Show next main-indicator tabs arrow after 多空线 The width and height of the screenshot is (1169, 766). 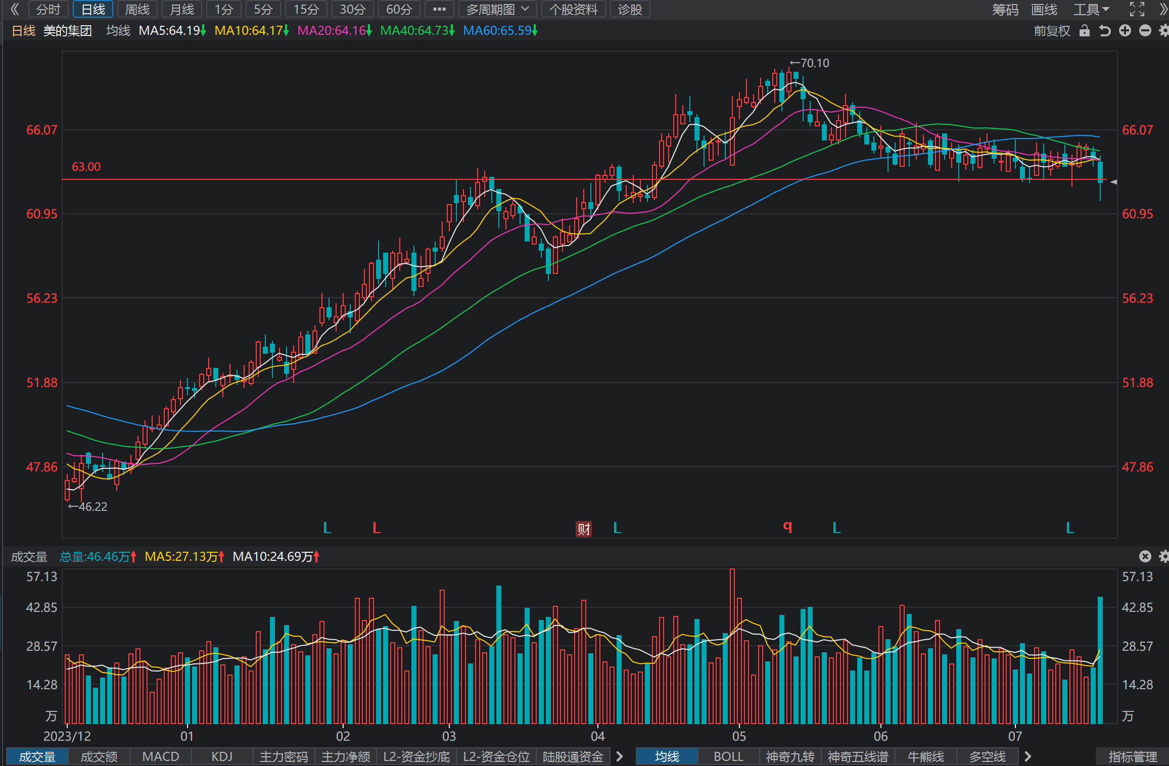click(x=1027, y=756)
